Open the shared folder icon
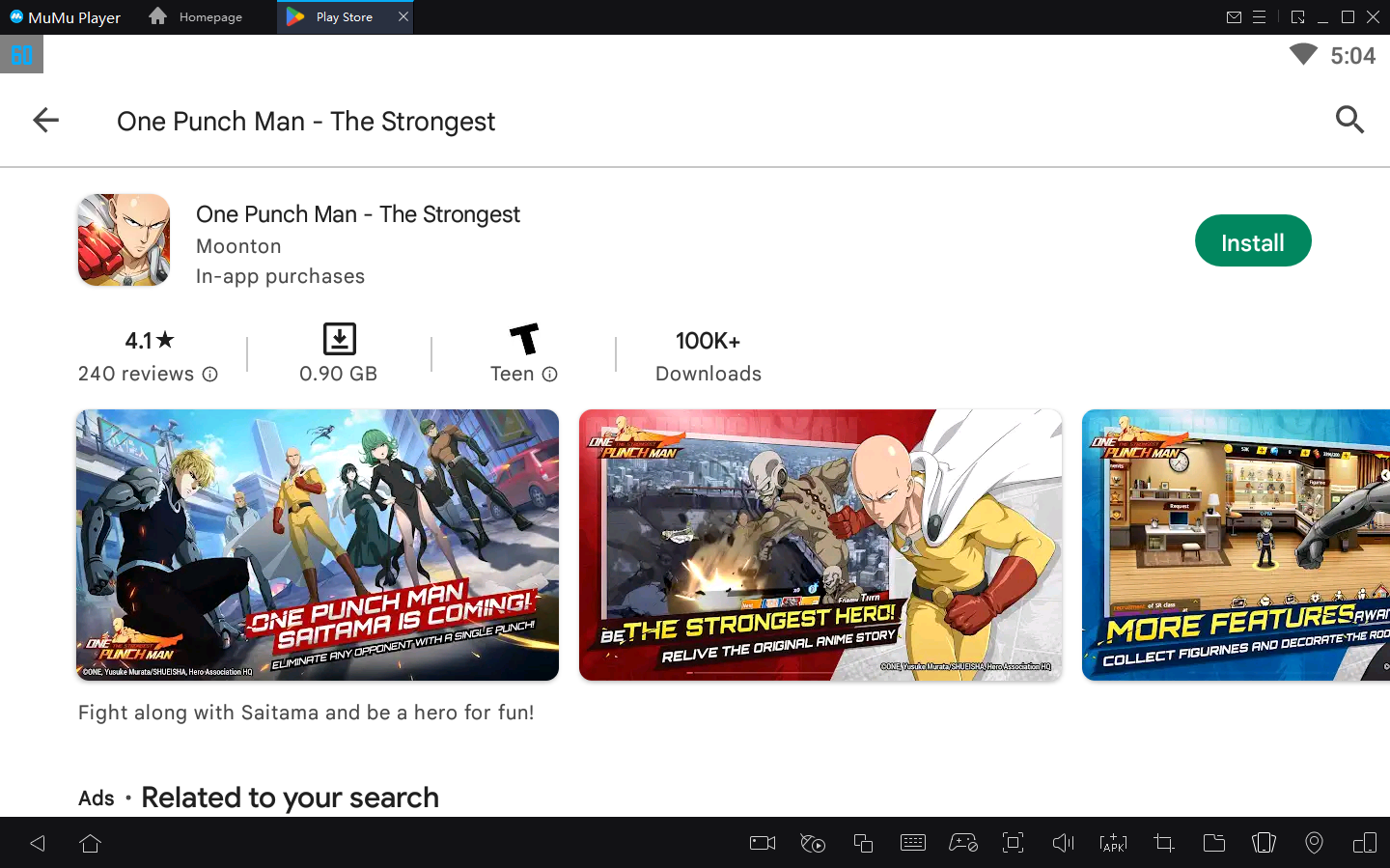This screenshot has width=1390, height=868. [x=1213, y=842]
